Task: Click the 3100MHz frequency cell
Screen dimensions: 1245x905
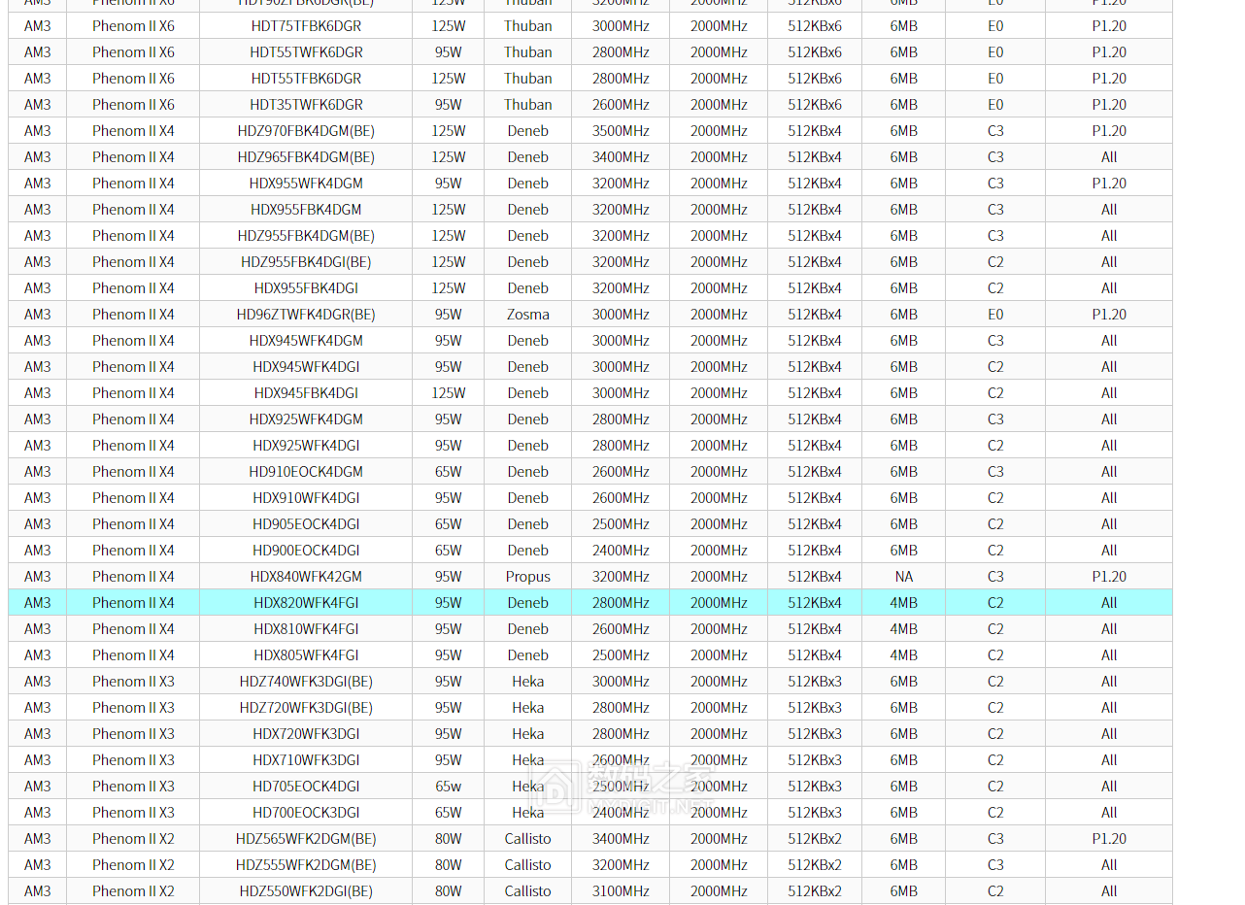Action: (x=621, y=891)
